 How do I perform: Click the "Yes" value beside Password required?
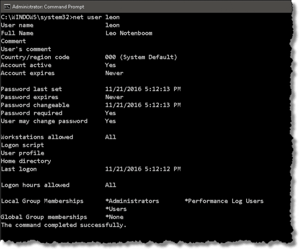[x=111, y=113]
